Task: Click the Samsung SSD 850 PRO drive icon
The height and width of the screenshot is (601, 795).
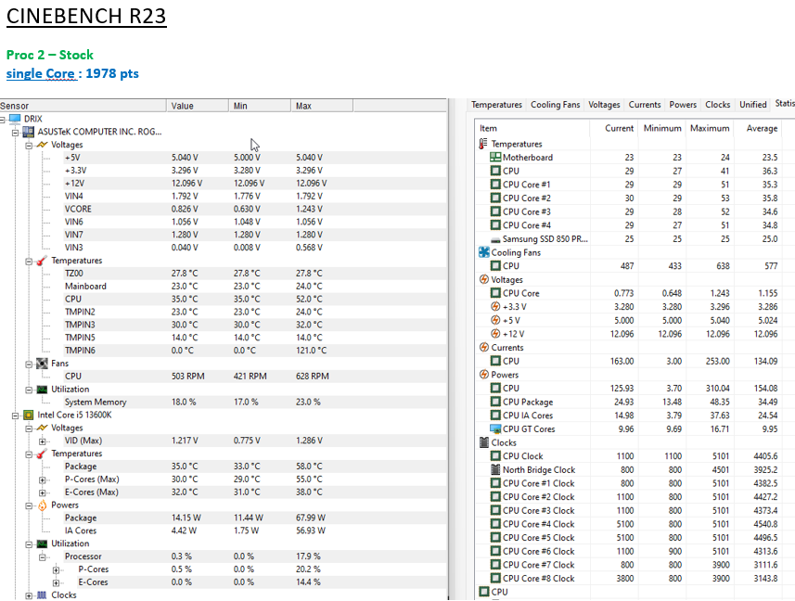Action: [495, 239]
